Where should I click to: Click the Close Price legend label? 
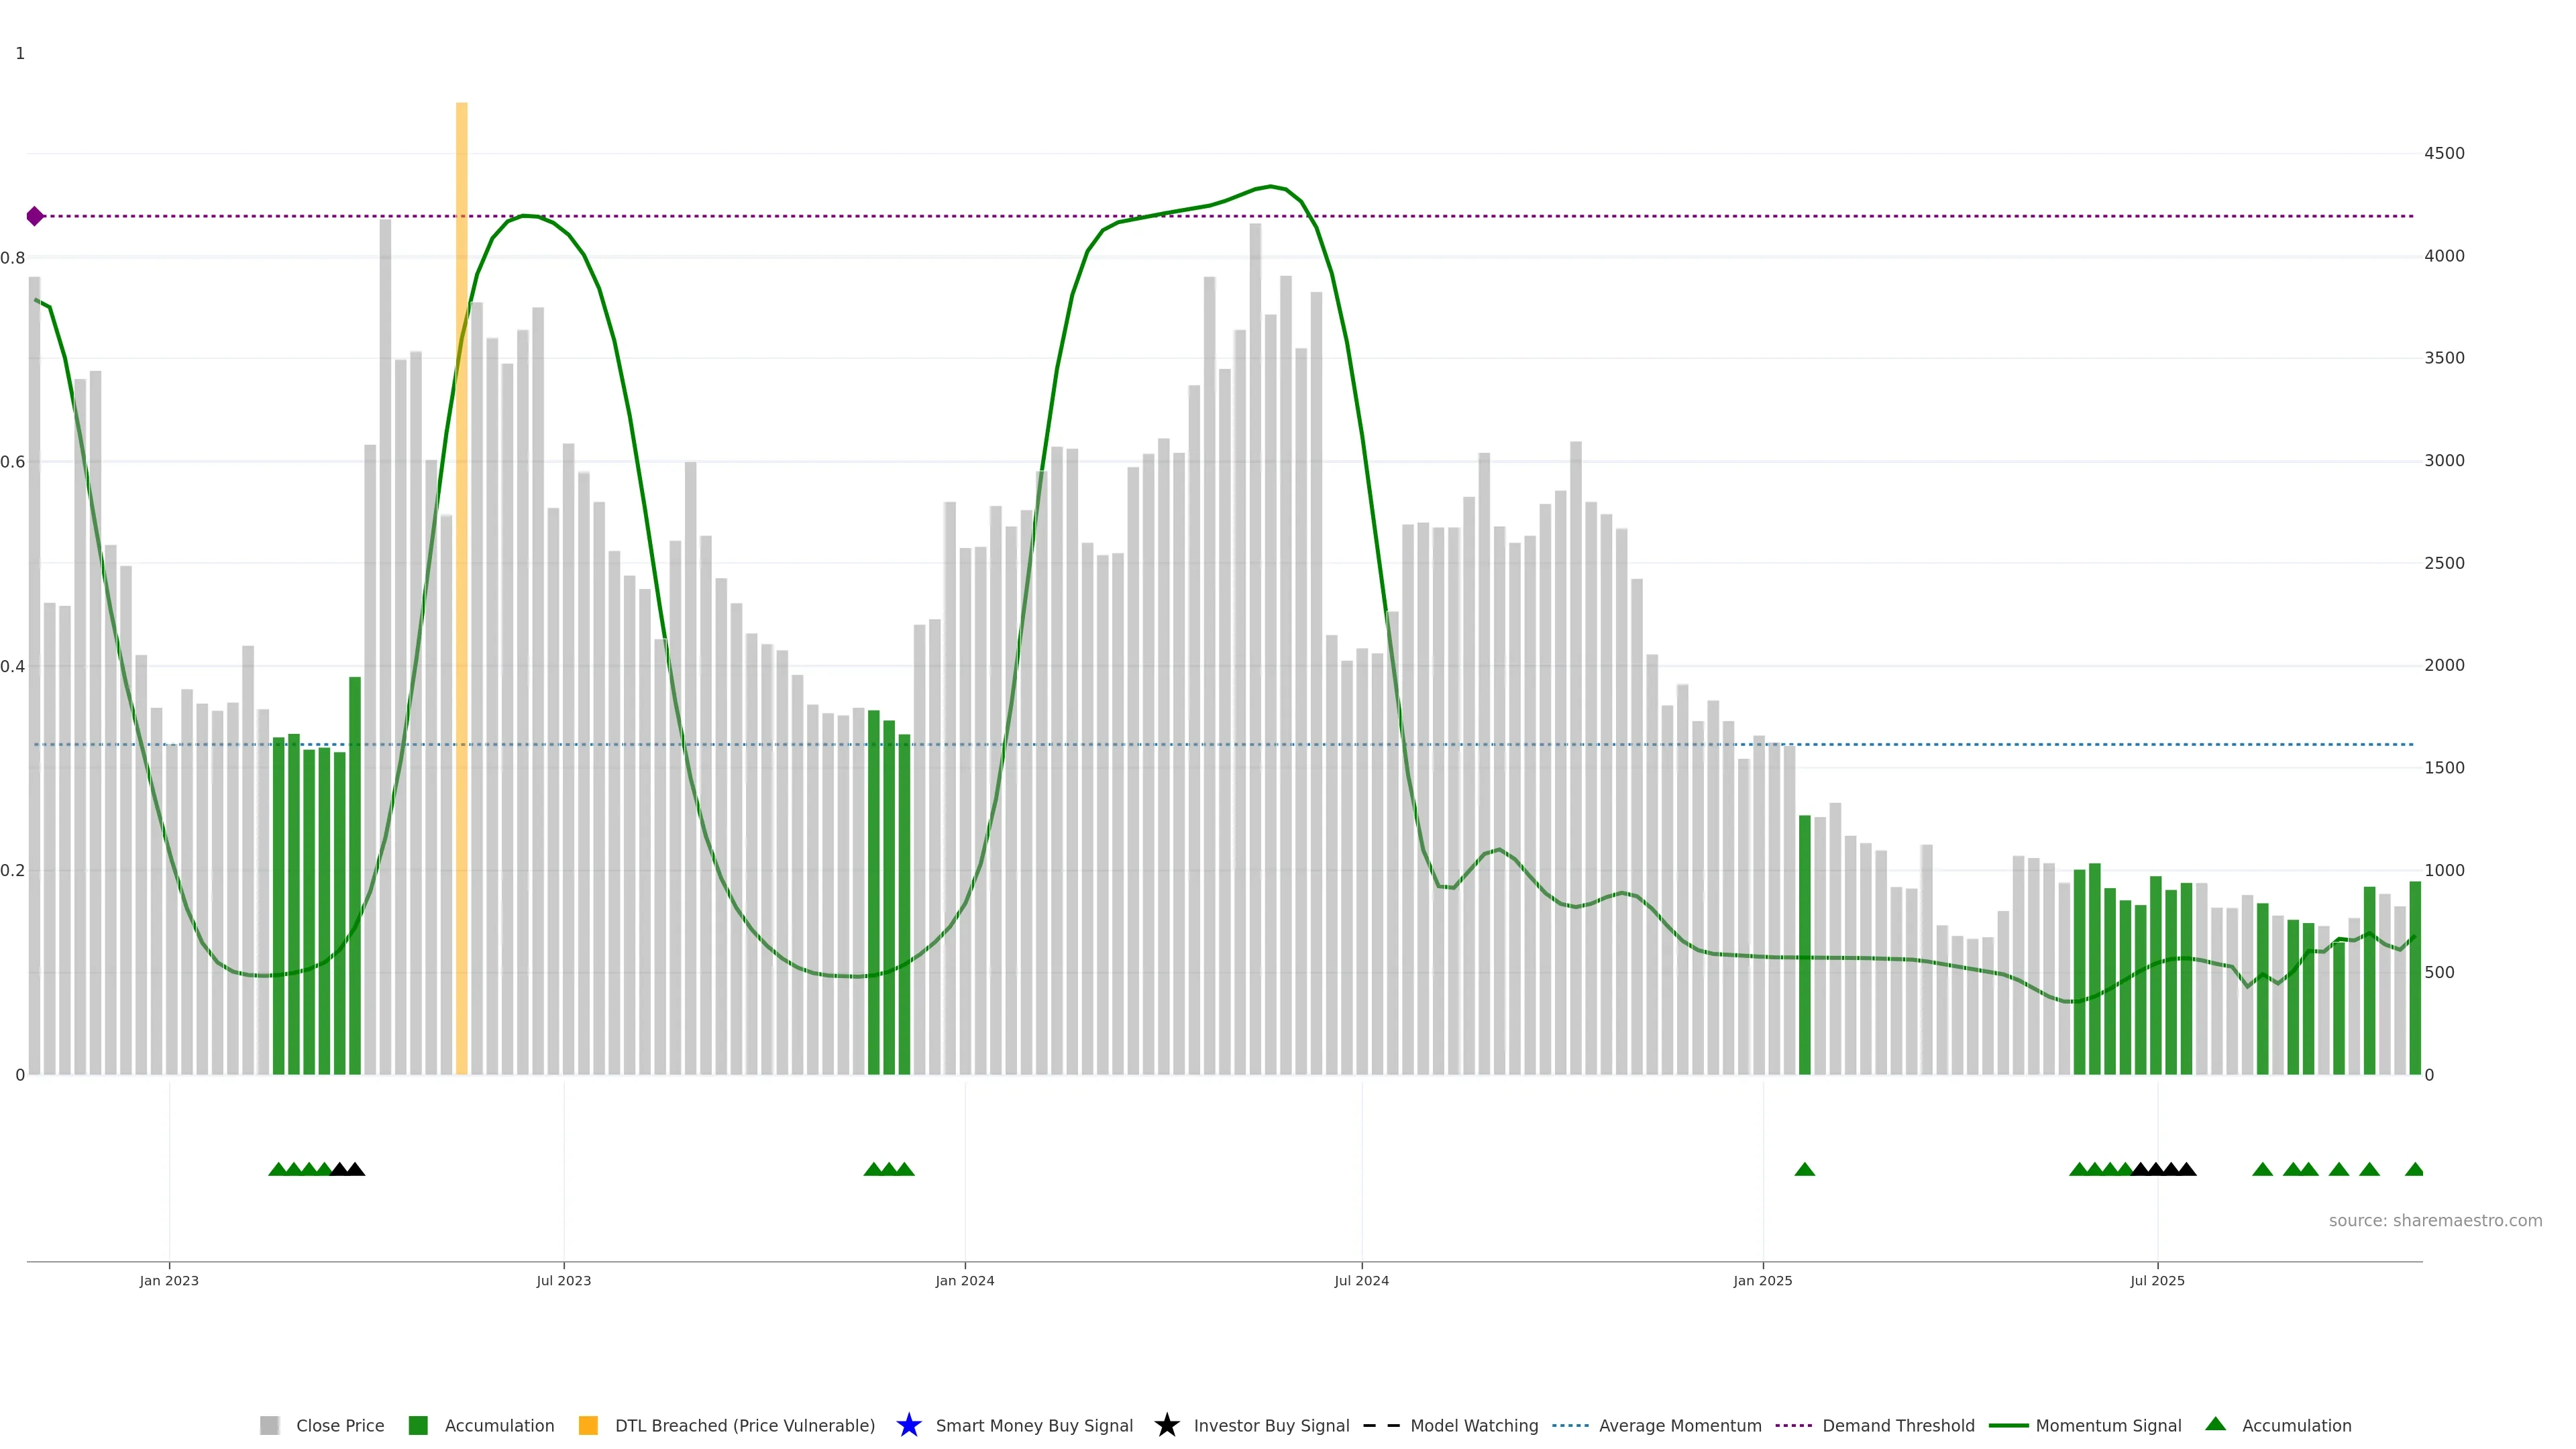point(340,1425)
